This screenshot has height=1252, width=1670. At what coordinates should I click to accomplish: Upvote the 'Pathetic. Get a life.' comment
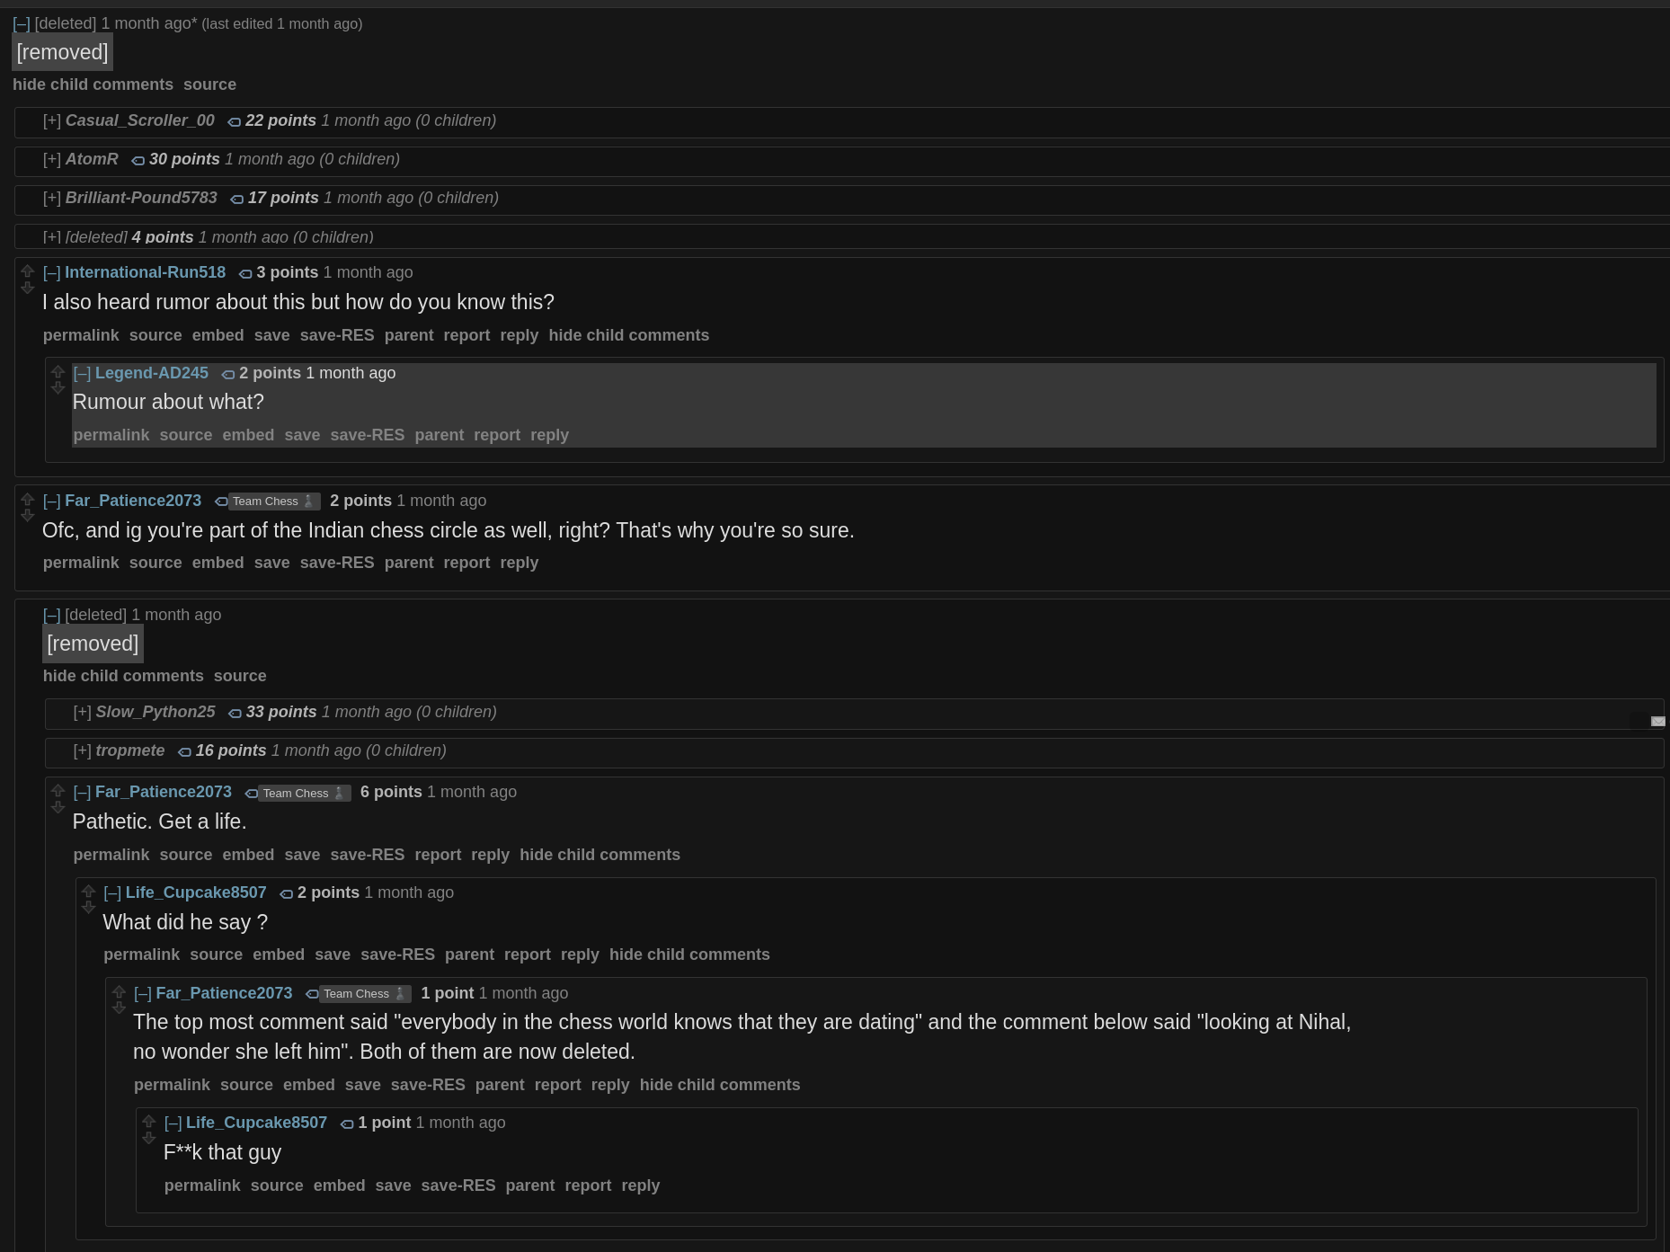tap(58, 791)
